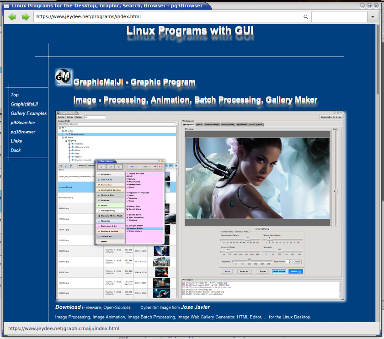Click the "Linux Programs with GUI" page heading

[190, 31]
